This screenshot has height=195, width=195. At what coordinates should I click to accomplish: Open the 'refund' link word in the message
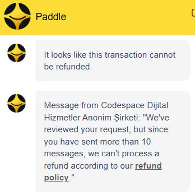pyautogui.click(x=148, y=166)
